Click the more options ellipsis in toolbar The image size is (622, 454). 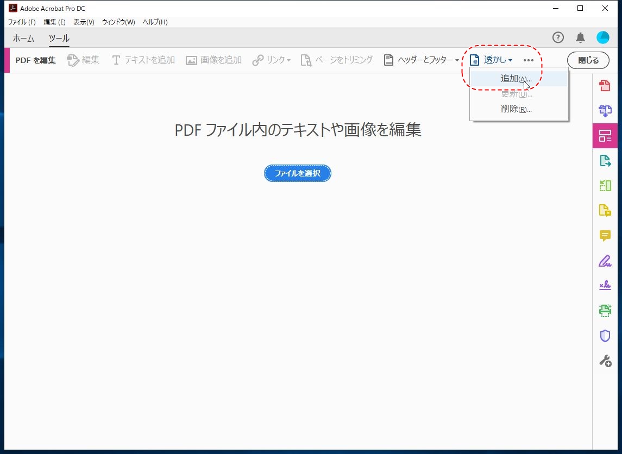click(529, 60)
